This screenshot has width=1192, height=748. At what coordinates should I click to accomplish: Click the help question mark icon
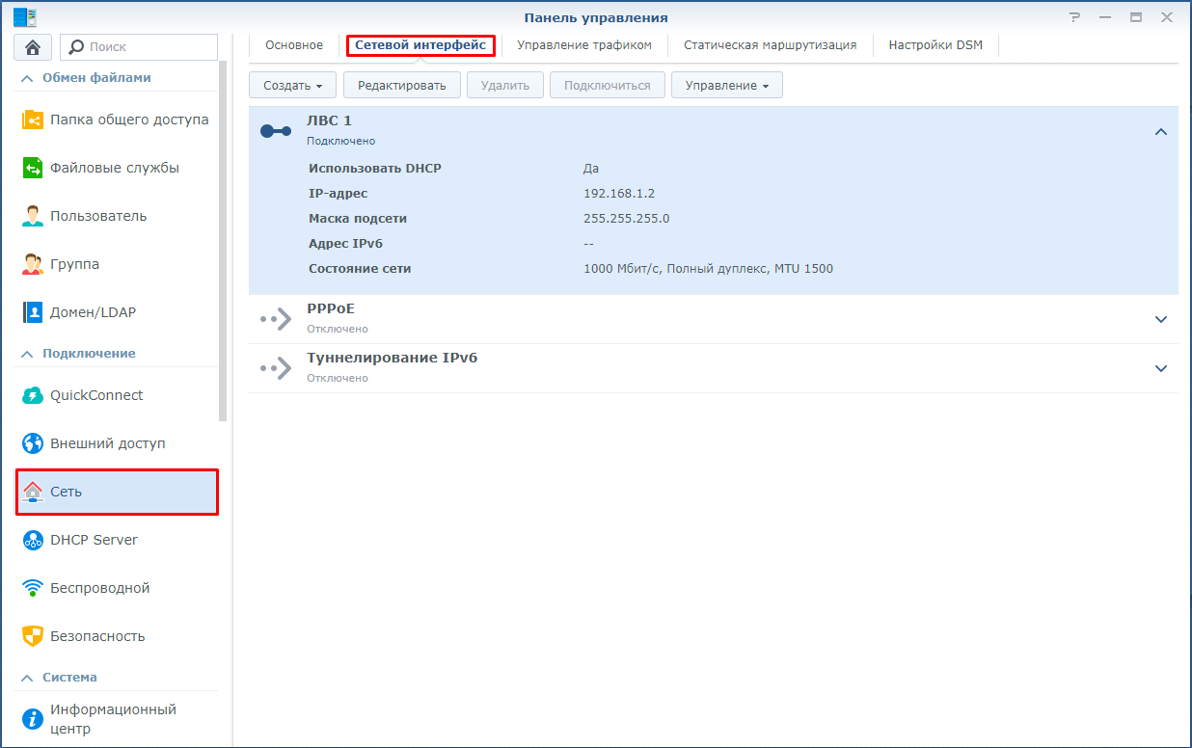coord(1075,17)
